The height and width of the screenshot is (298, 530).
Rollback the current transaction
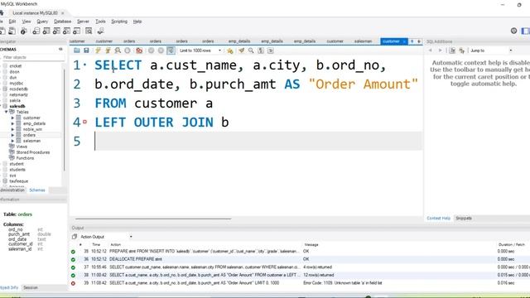click(161, 50)
